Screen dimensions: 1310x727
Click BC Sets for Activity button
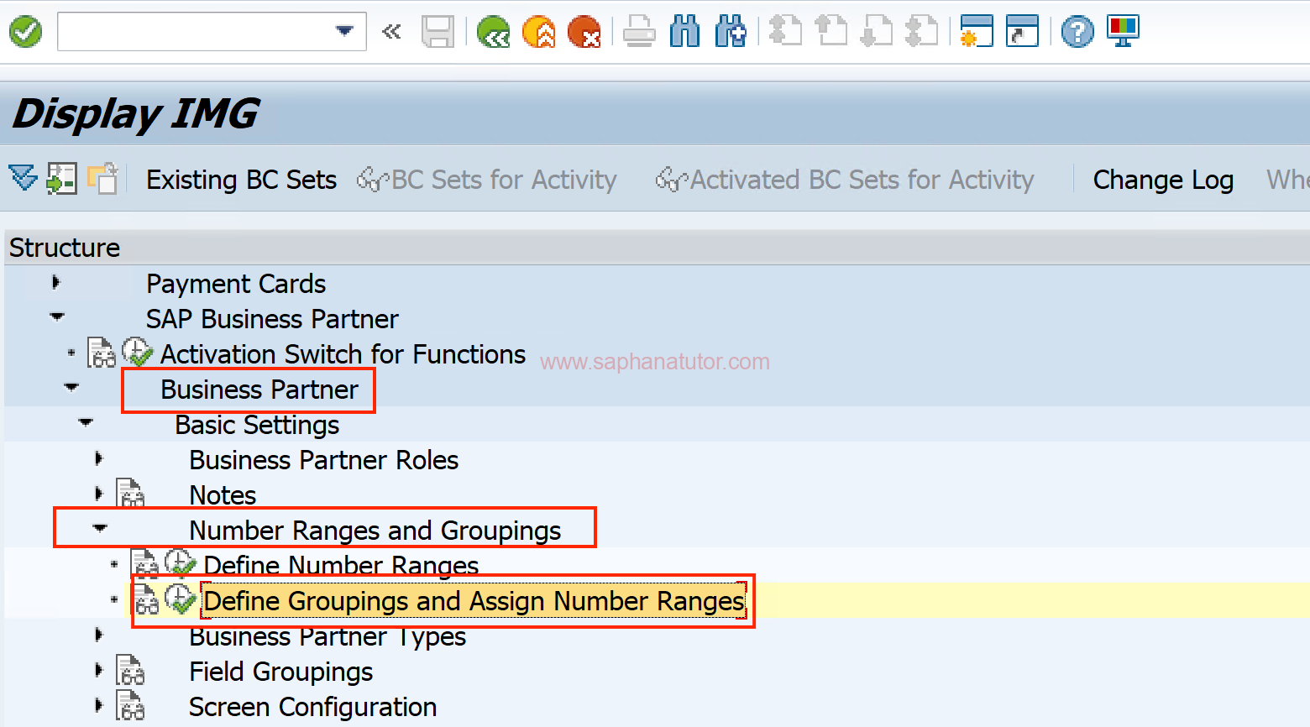pyautogui.click(x=487, y=180)
